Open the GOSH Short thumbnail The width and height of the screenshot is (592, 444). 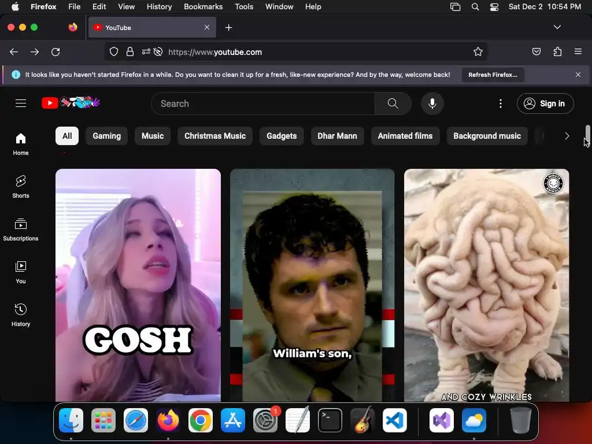coord(138,285)
